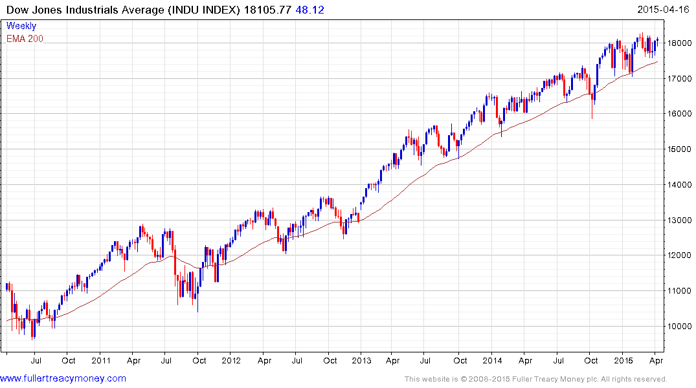Click the copyright Fuller Treacy Money notice
This screenshot has height=388, width=696.
[x=536, y=379]
